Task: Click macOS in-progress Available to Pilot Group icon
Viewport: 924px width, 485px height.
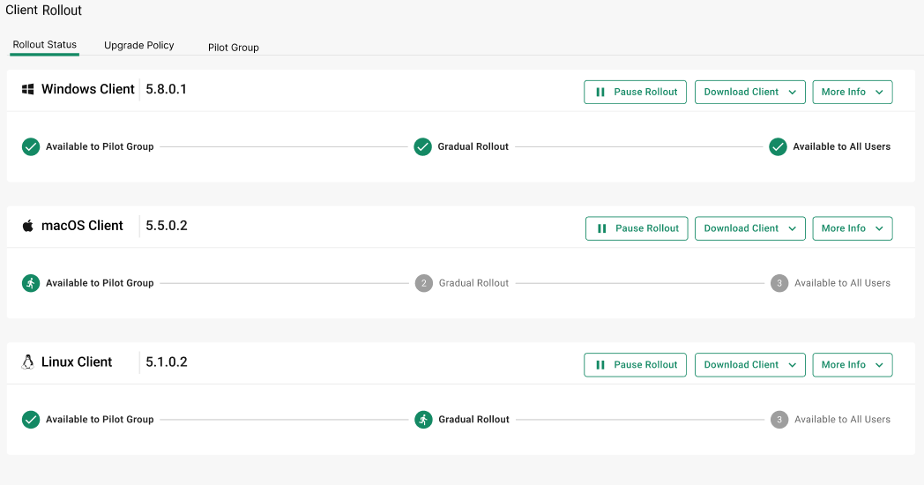Action: tap(31, 283)
